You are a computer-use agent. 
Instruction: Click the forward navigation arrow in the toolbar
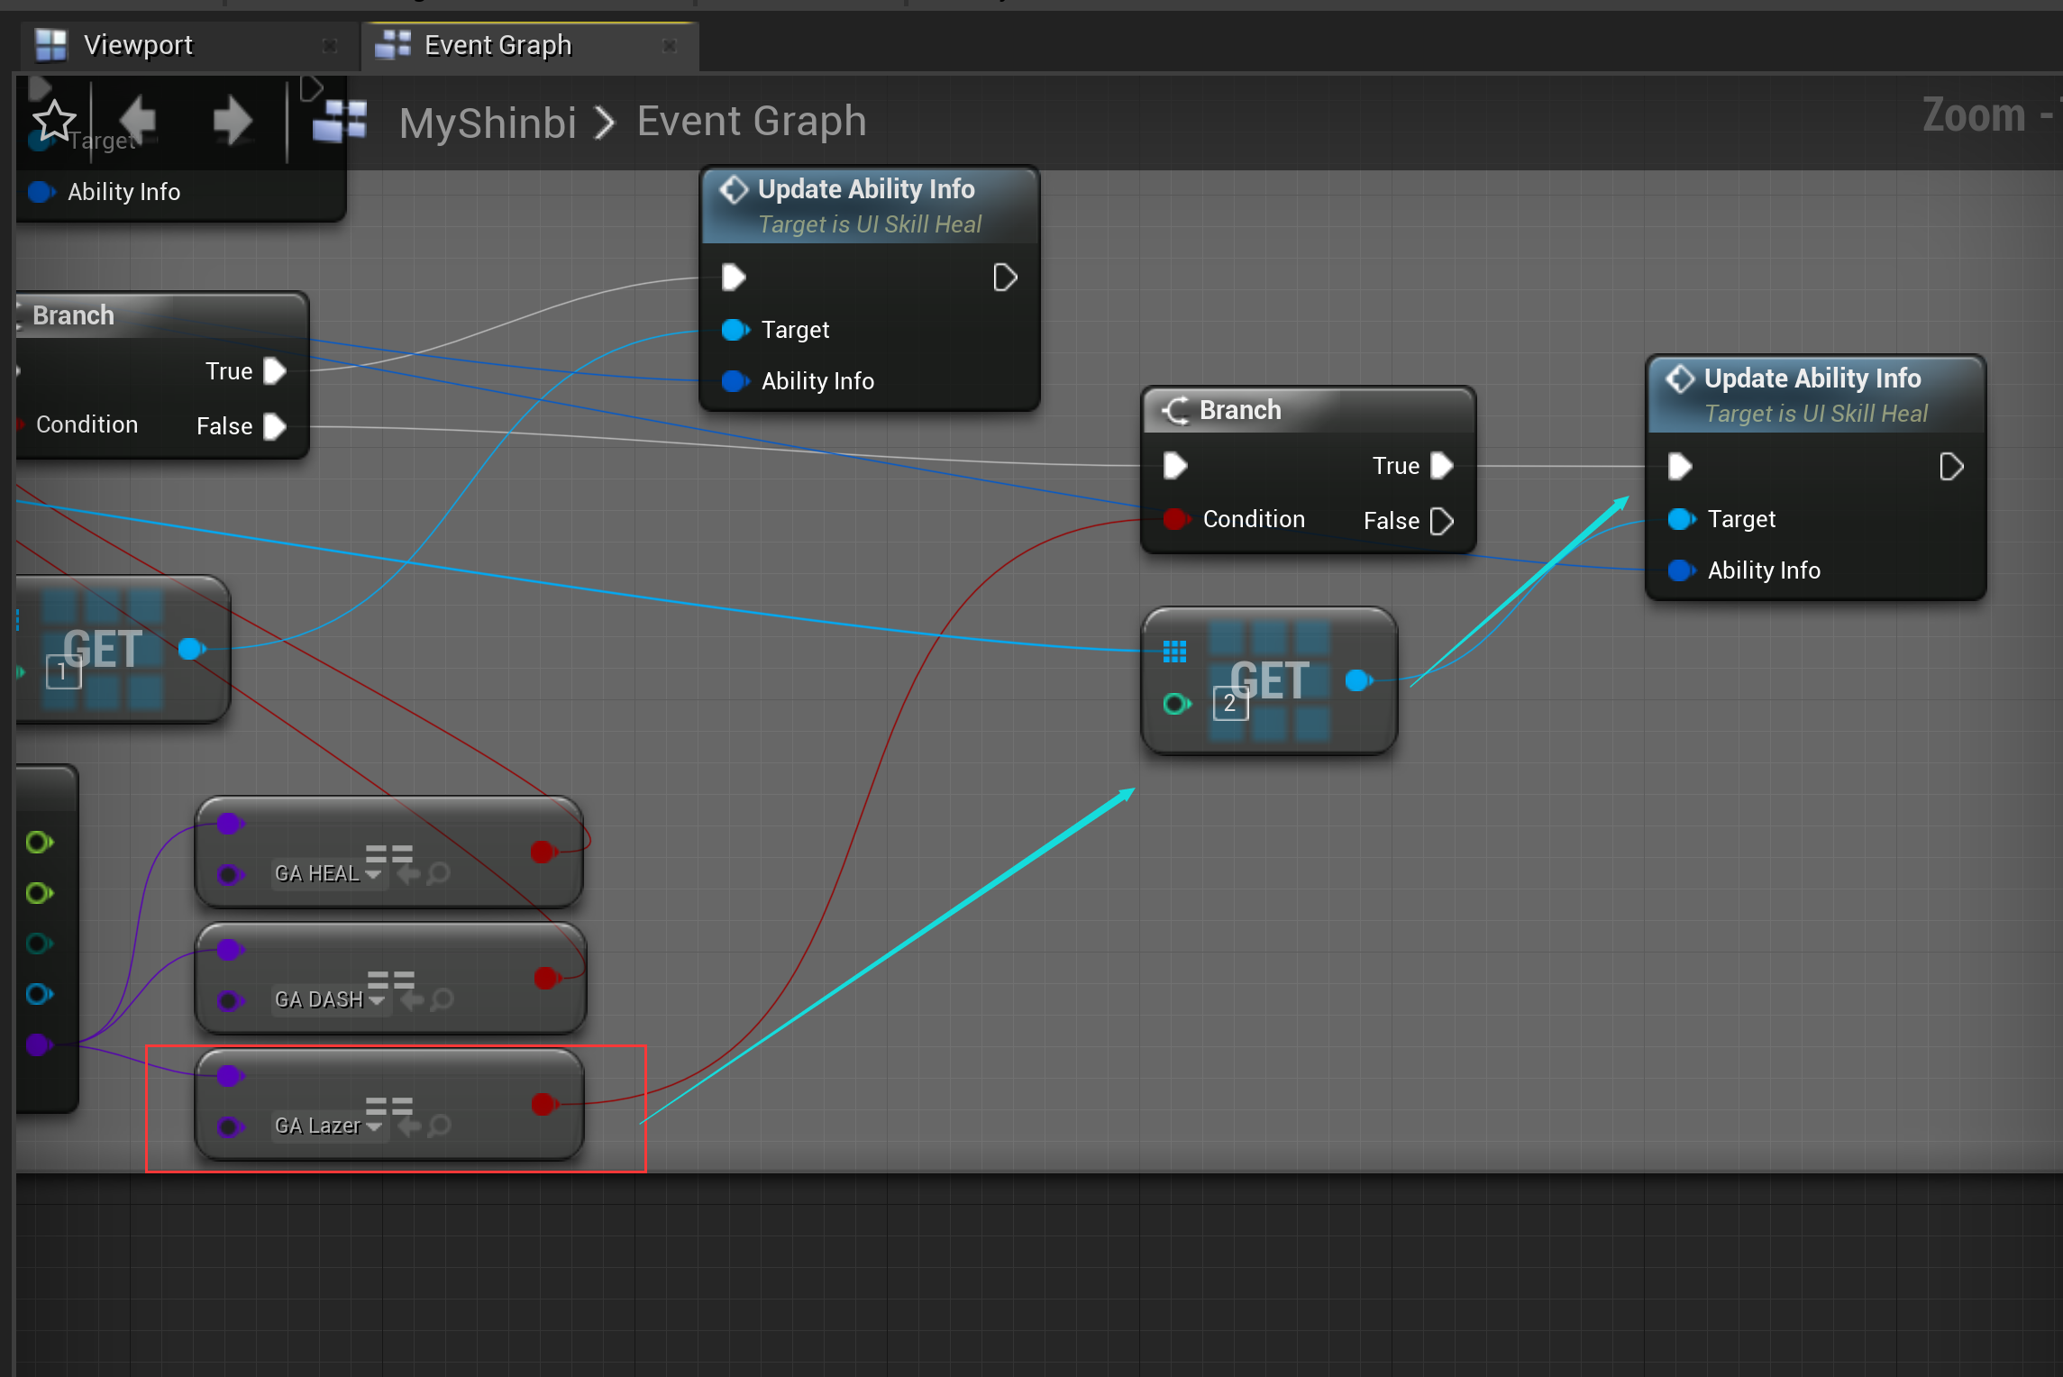click(232, 120)
